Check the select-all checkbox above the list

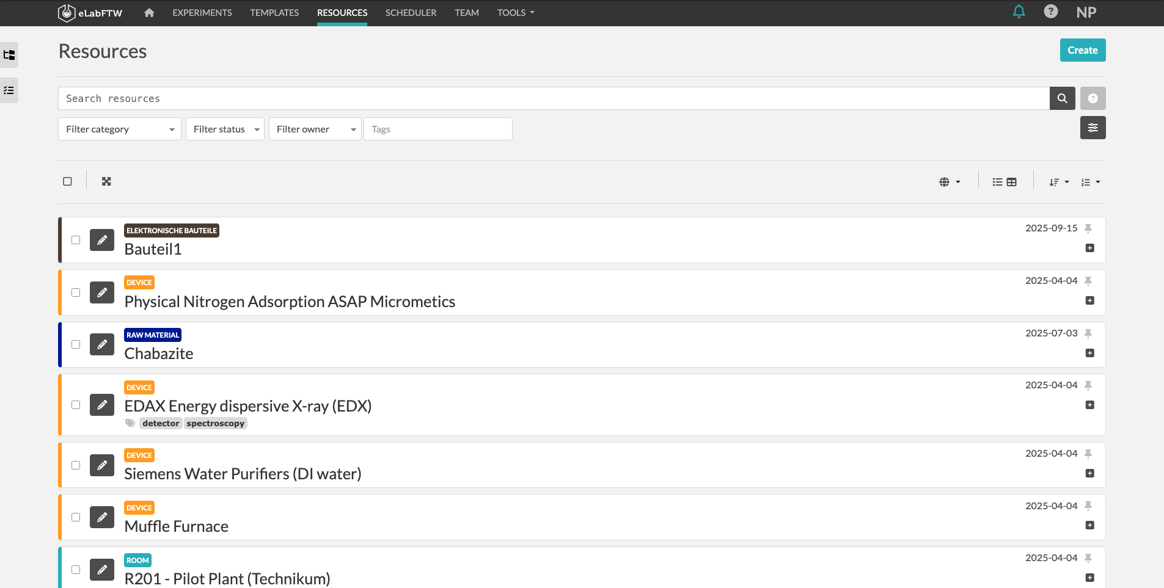pos(67,181)
